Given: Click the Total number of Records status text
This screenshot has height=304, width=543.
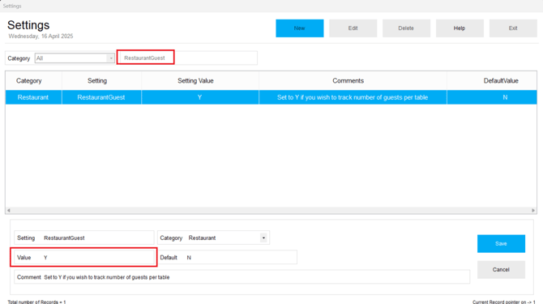Looking at the screenshot, I should point(36,302).
